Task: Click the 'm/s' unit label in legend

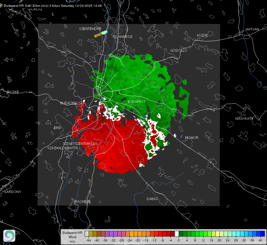Action: pyautogui.click(x=72, y=241)
